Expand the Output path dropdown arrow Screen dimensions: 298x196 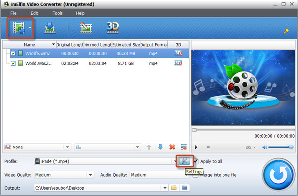point(165,188)
